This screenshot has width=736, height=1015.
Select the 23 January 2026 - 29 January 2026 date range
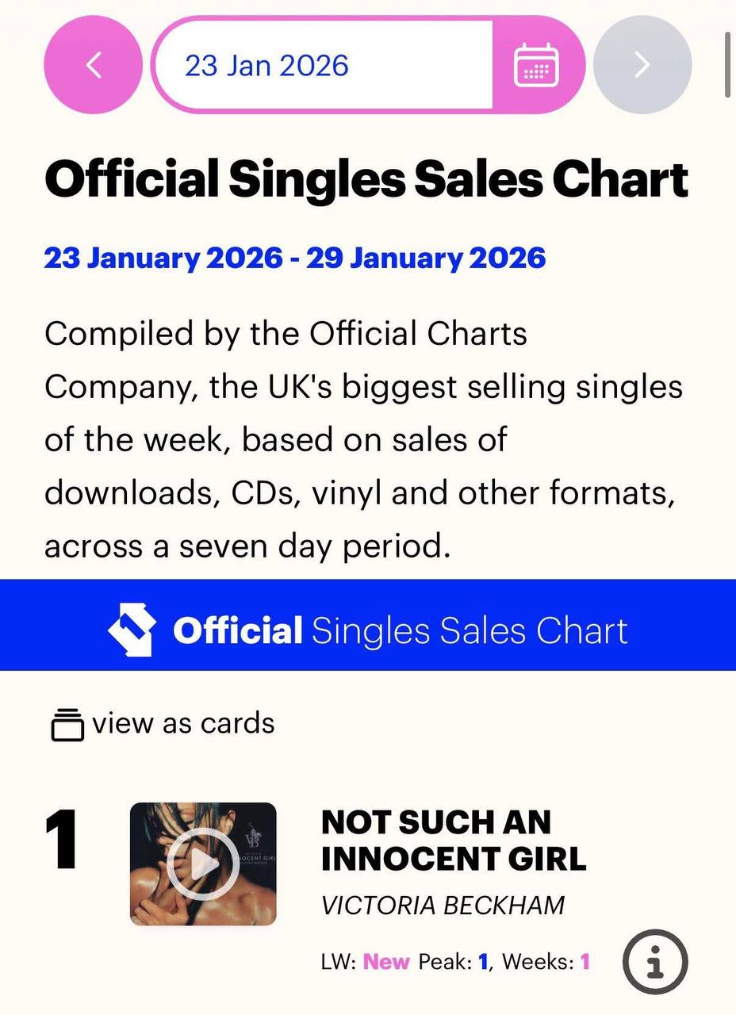[x=295, y=259]
